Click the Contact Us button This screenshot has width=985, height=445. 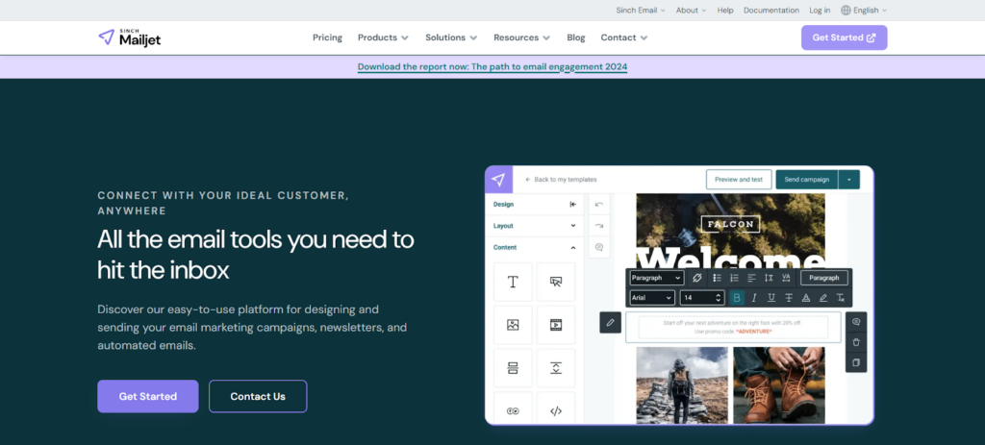click(x=258, y=396)
